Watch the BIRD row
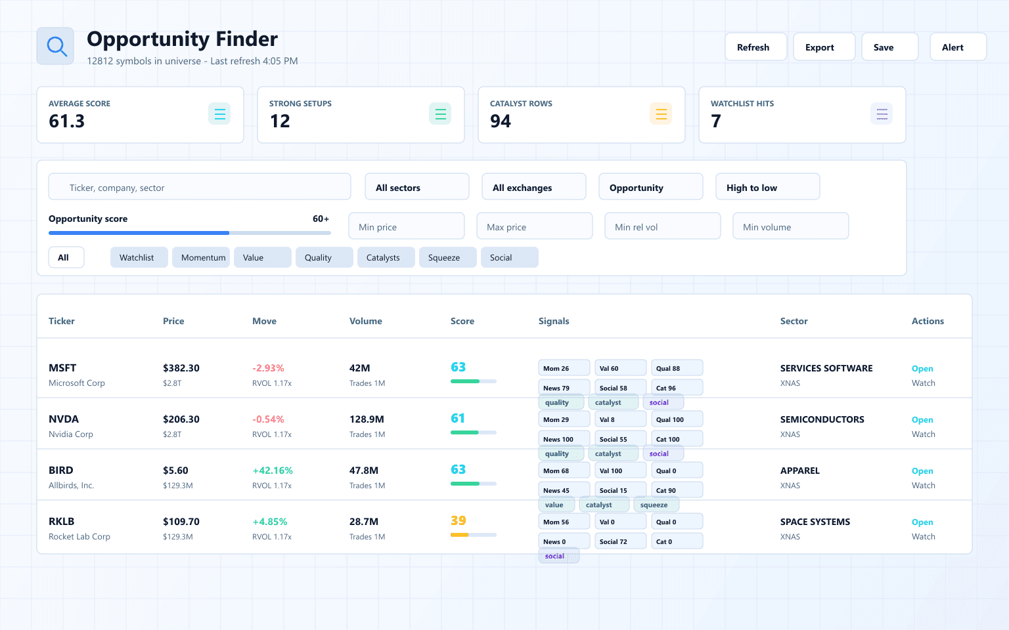Screen dimensions: 1009x630 pos(924,486)
